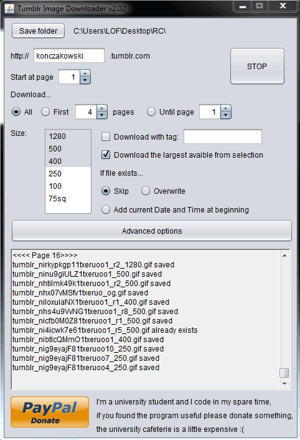Select size 250 in the list
This screenshot has width=300, height=440.
[x=68, y=173]
